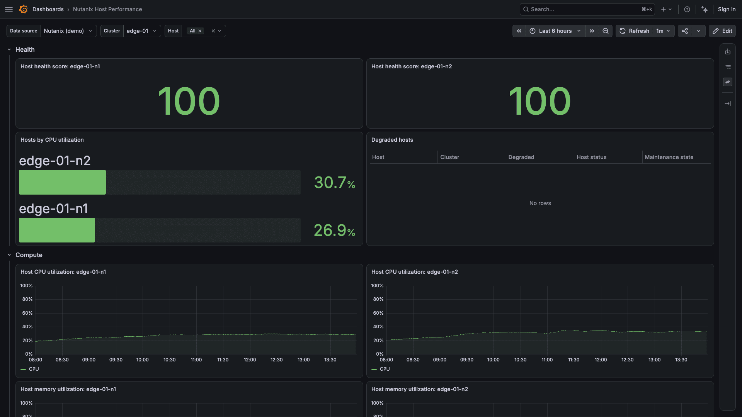This screenshot has height=417, width=742.
Task: Open 'Host memory utilization: edge-01-n2' panel title
Action: [420, 389]
